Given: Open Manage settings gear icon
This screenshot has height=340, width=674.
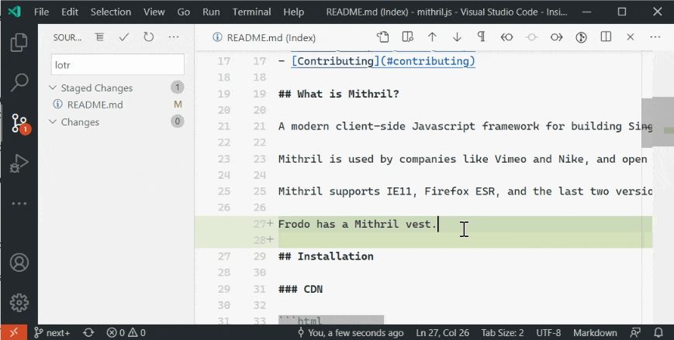Looking at the screenshot, I should 19,302.
